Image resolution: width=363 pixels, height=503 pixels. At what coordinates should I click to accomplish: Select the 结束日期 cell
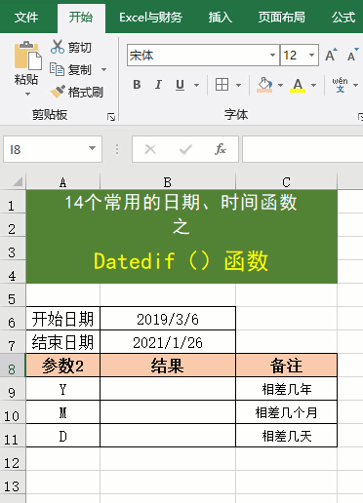pos(62,342)
